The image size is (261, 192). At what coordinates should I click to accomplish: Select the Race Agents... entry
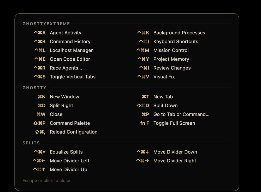tap(58, 68)
